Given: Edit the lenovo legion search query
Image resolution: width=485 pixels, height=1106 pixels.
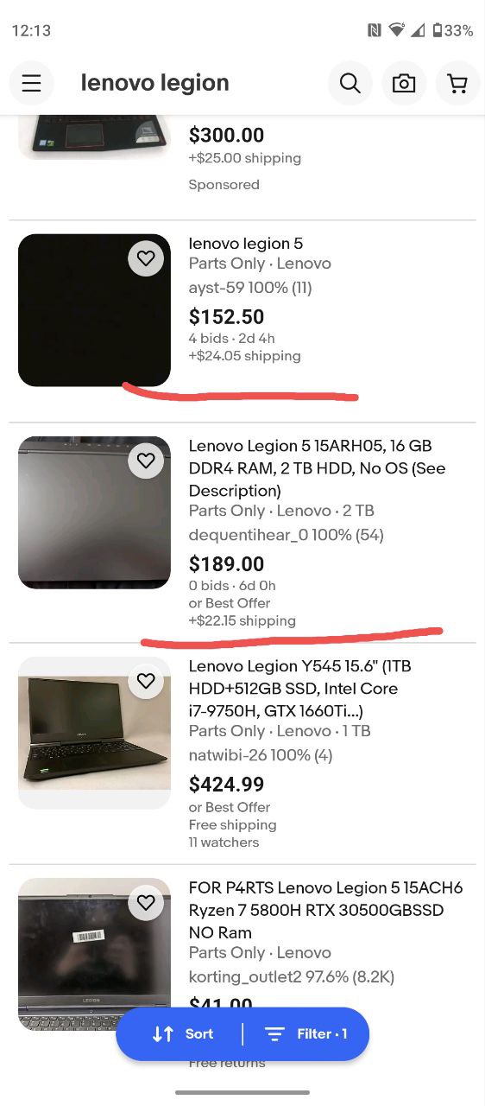Looking at the screenshot, I should [155, 83].
